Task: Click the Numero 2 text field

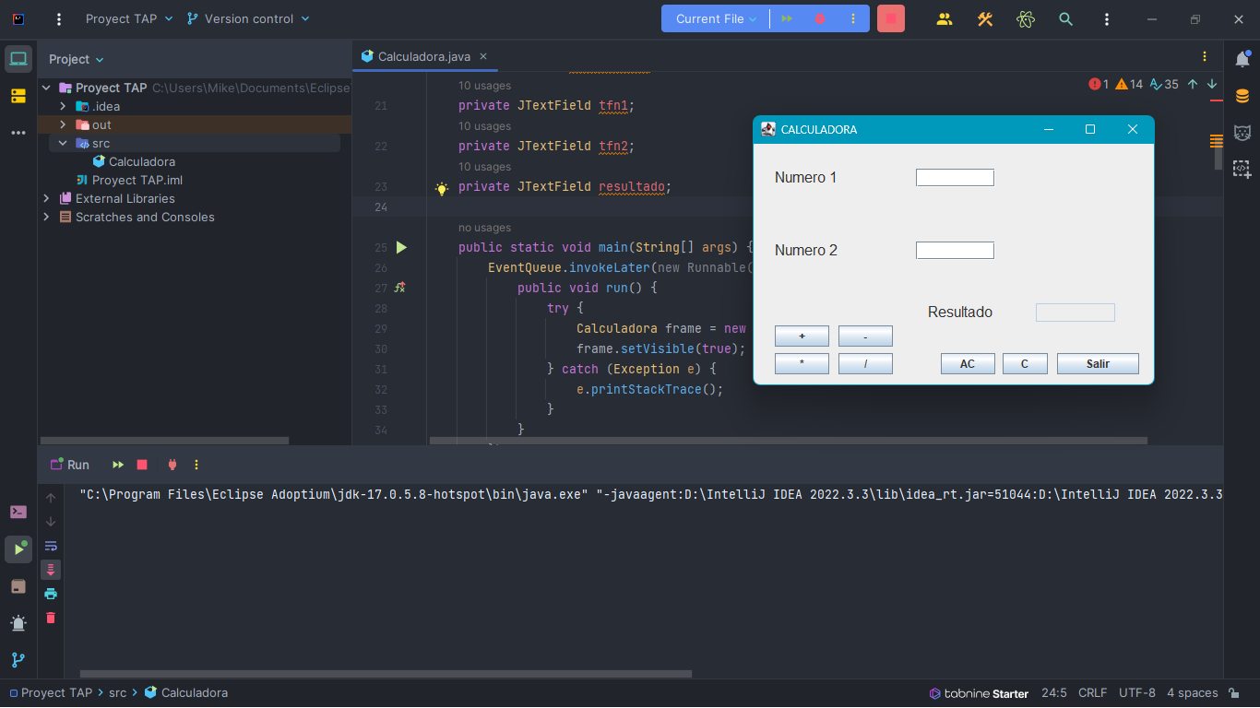Action: pyautogui.click(x=955, y=251)
